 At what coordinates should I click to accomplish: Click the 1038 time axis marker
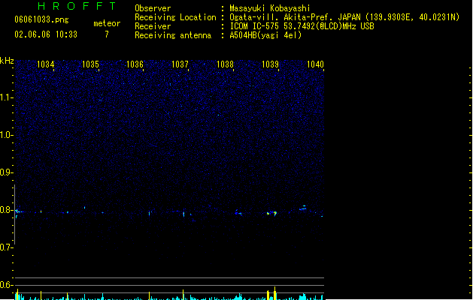225,64
